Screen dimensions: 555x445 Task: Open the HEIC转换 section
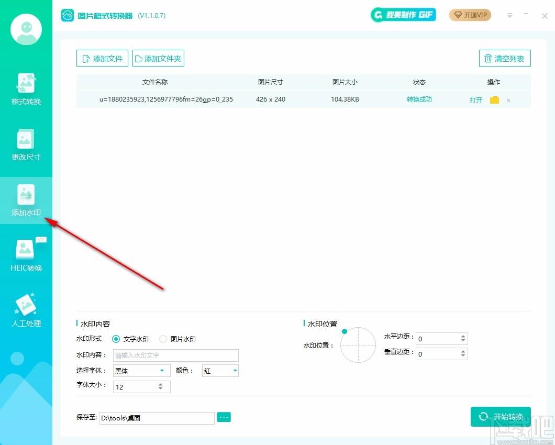(x=26, y=255)
